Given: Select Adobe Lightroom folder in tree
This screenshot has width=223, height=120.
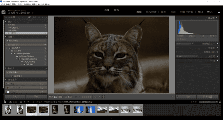Looking at the screenshot, I should pyautogui.click(x=23, y=54).
